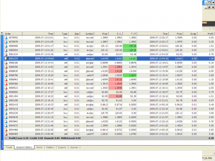Click the order icon for 8579952
This screenshot has width=215, height=161.
(x=6, y=38)
